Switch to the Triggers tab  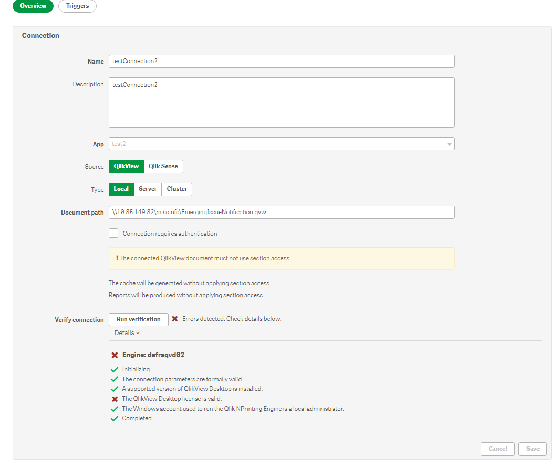pos(77,6)
